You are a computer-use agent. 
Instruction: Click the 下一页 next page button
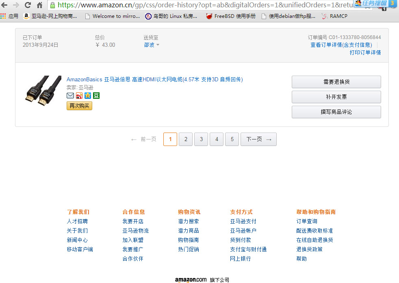click(x=258, y=139)
